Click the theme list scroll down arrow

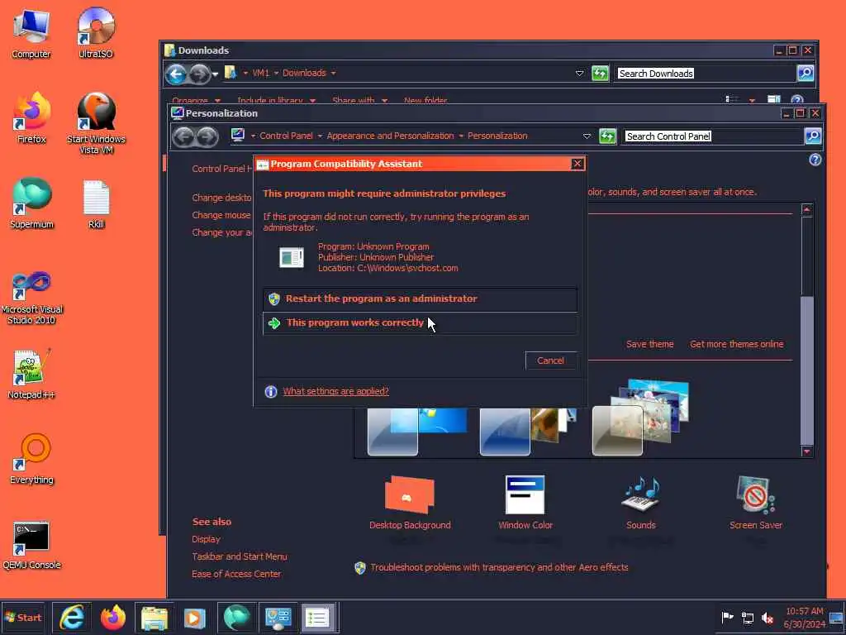806,451
